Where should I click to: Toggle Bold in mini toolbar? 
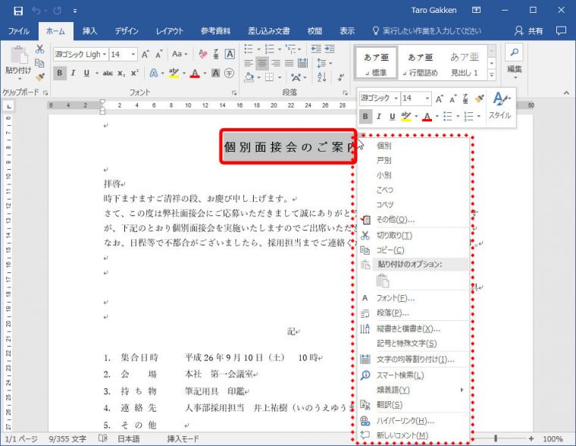(365, 117)
